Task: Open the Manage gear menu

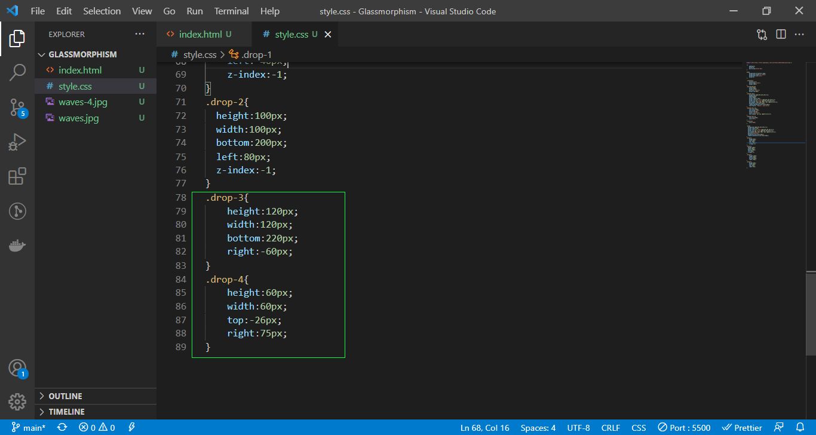Action: [17, 402]
